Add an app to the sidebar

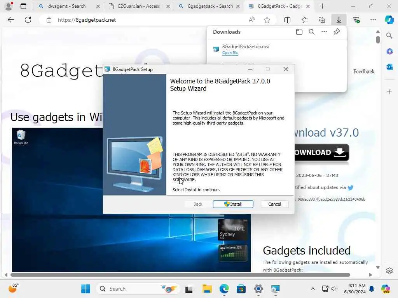point(389,92)
